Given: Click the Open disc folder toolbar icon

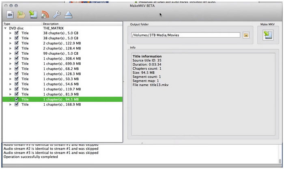Looking at the screenshot, I should click(22, 15).
